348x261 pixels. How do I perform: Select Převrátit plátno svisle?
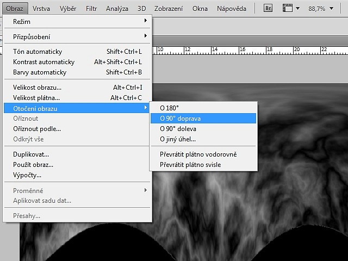203,165
